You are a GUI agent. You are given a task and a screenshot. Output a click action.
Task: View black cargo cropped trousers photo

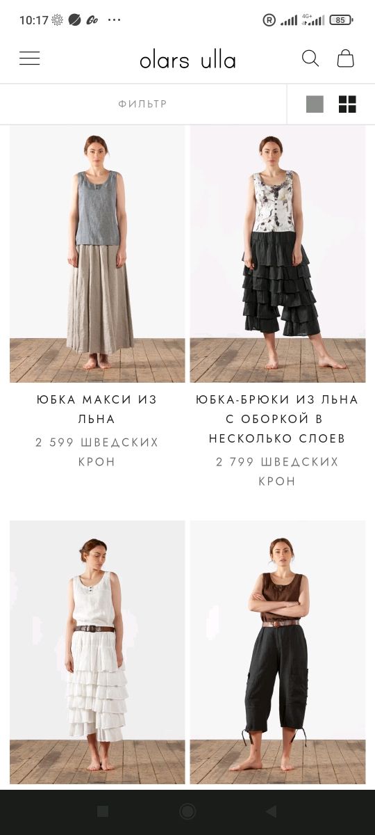pos(278,652)
